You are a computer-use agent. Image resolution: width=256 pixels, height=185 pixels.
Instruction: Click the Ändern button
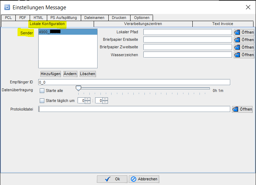[70, 74]
